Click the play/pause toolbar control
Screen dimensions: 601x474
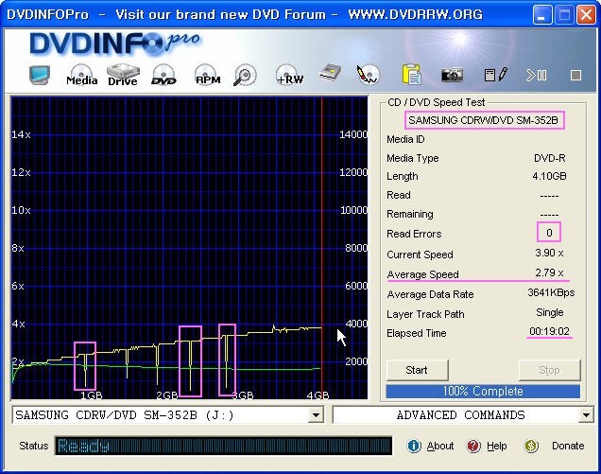pos(536,76)
